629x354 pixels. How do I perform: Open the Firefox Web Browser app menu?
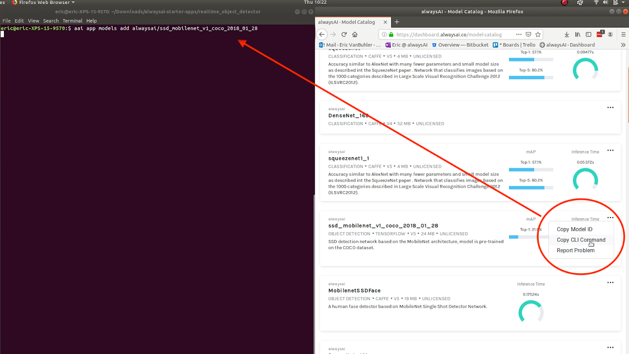click(43, 2)
